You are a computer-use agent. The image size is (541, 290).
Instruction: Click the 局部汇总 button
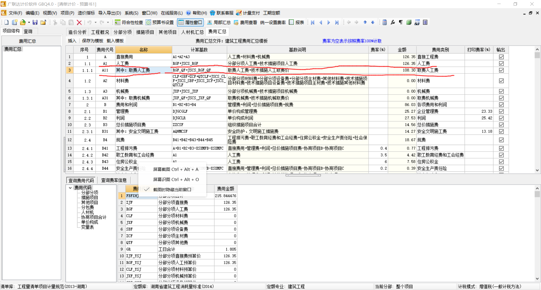click(219, 22)
